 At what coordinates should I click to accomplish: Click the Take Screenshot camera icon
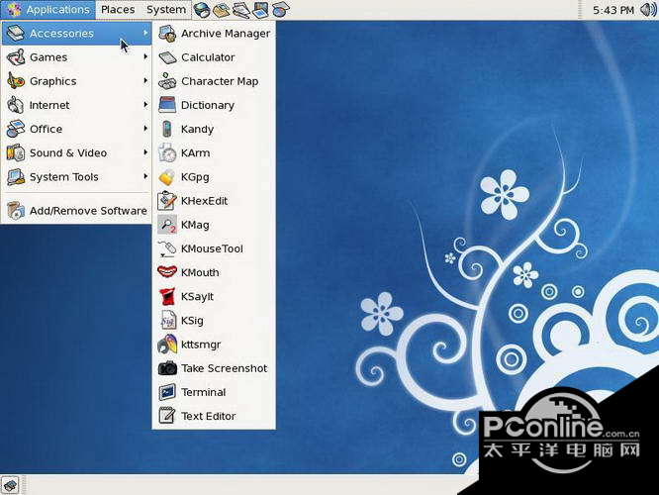tap(167, 368)
